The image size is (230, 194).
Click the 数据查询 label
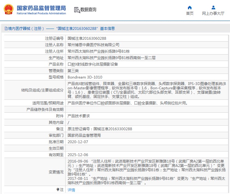(x=88, y=10)
